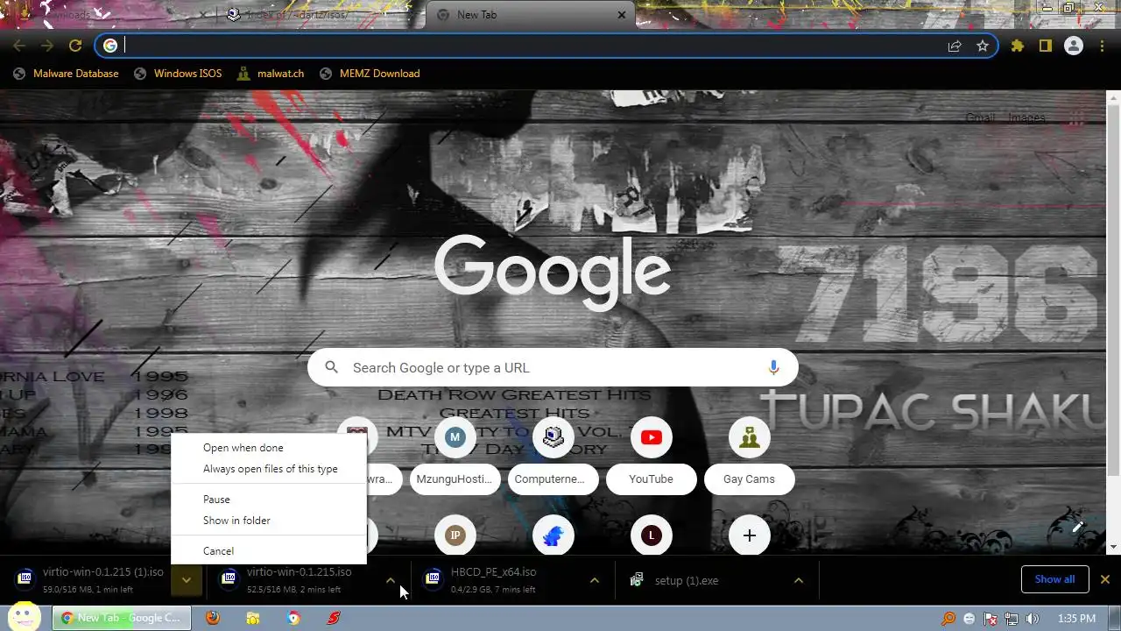Start voice search with the microphone icon
This screenshot has width=1121, height=631.
tap(773, 367)
